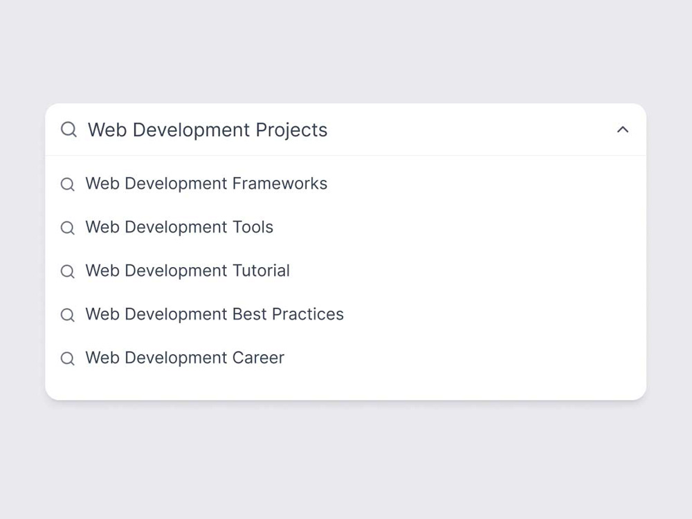
Task: Click the search icon beside Web Development Career
Action: (x=68, y=358)
